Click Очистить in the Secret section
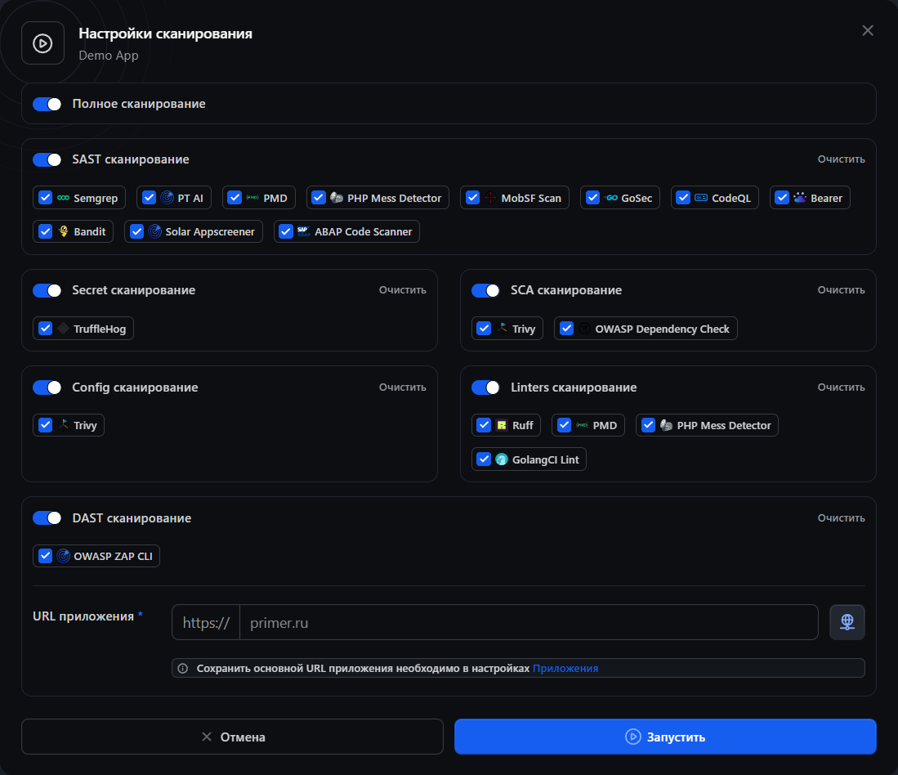Screen dimensions: 898x775 403,290
